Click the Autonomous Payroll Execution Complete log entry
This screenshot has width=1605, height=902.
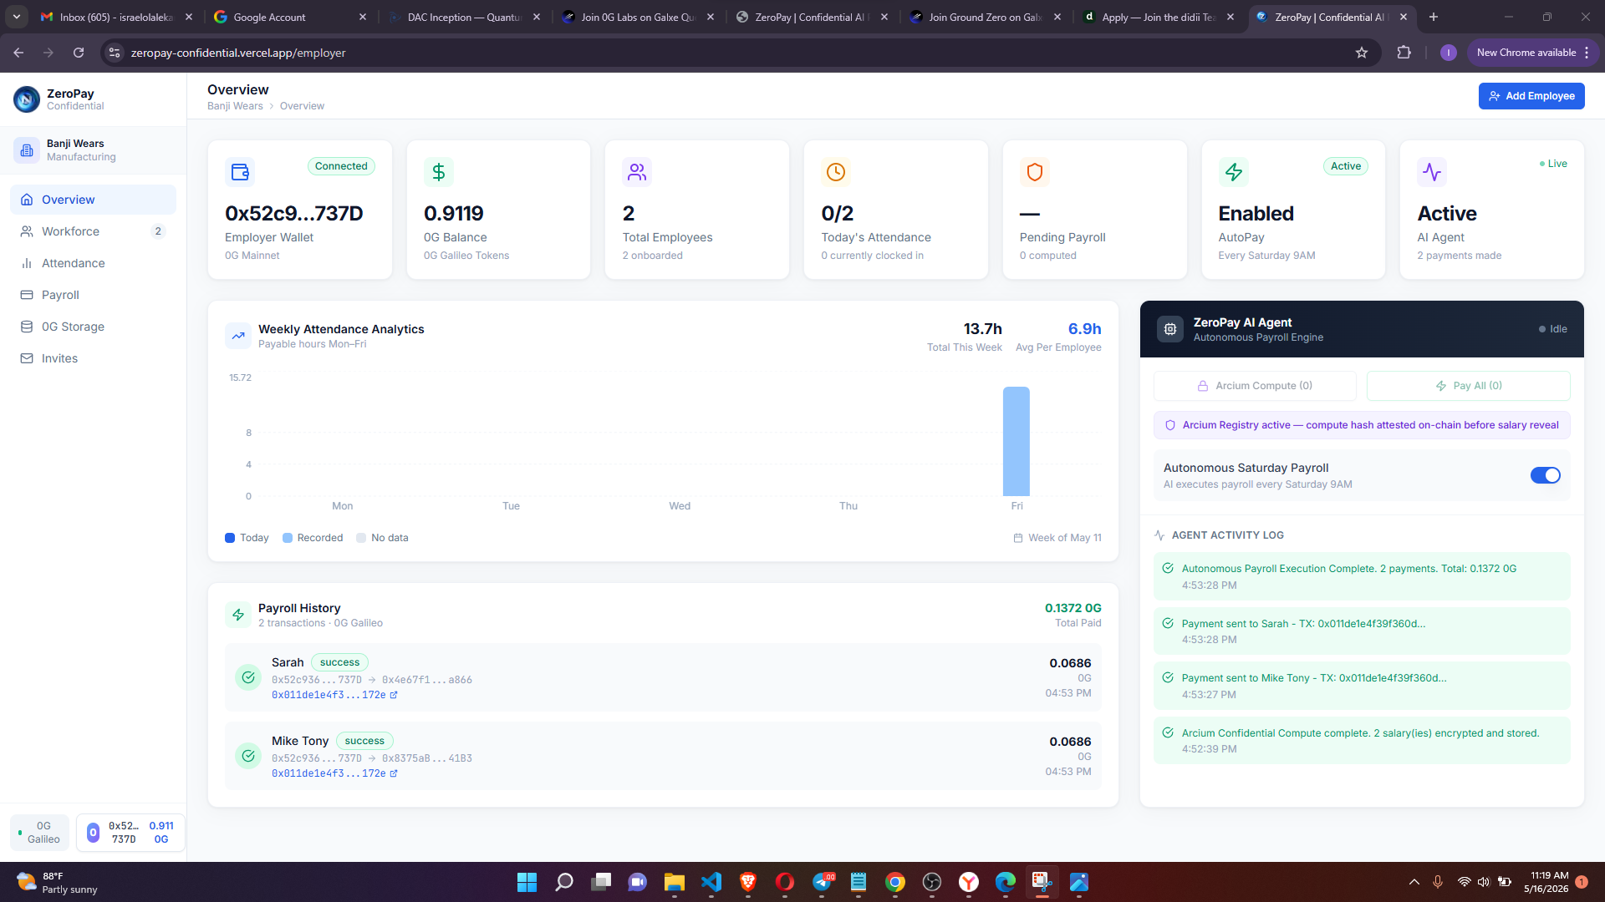[x=1362, y=576]
